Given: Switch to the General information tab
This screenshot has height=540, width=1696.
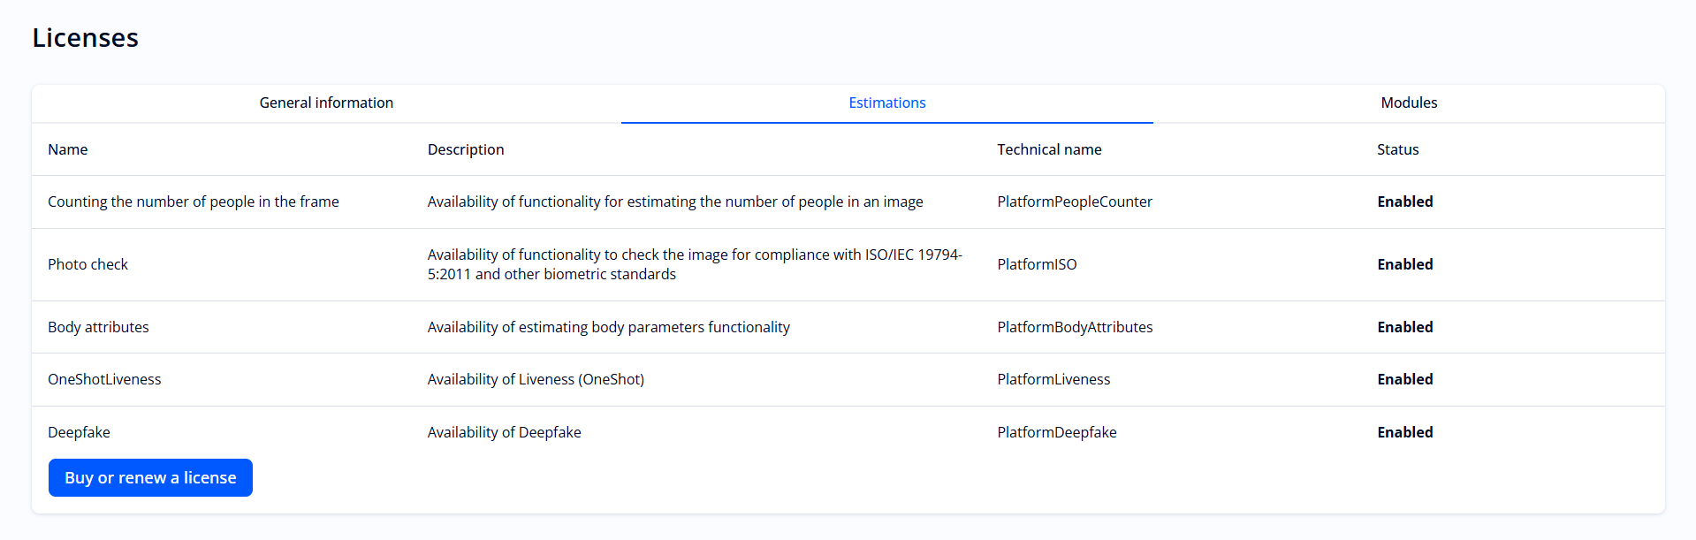Looking at the screenshot, I should (326, 103).
